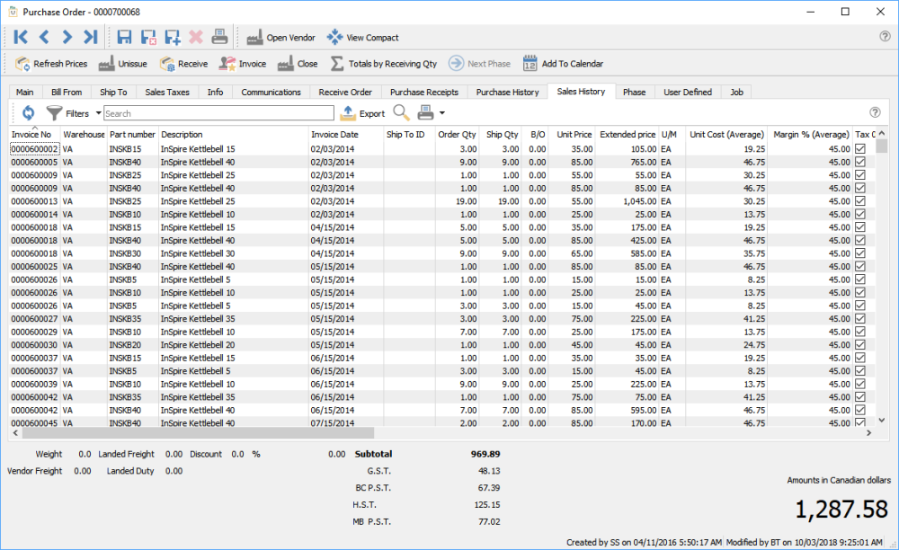Screen dimensions: 899x550
Task: Click the magnifying glass search icon
Action: tap(401, 113)
